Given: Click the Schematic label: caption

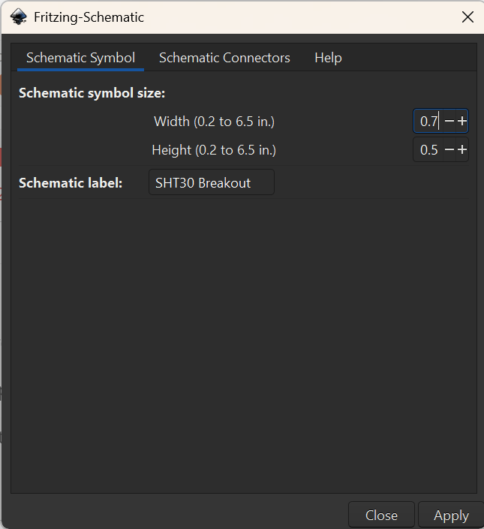Looking at the screenshot, I should click(x=71, y=183).
